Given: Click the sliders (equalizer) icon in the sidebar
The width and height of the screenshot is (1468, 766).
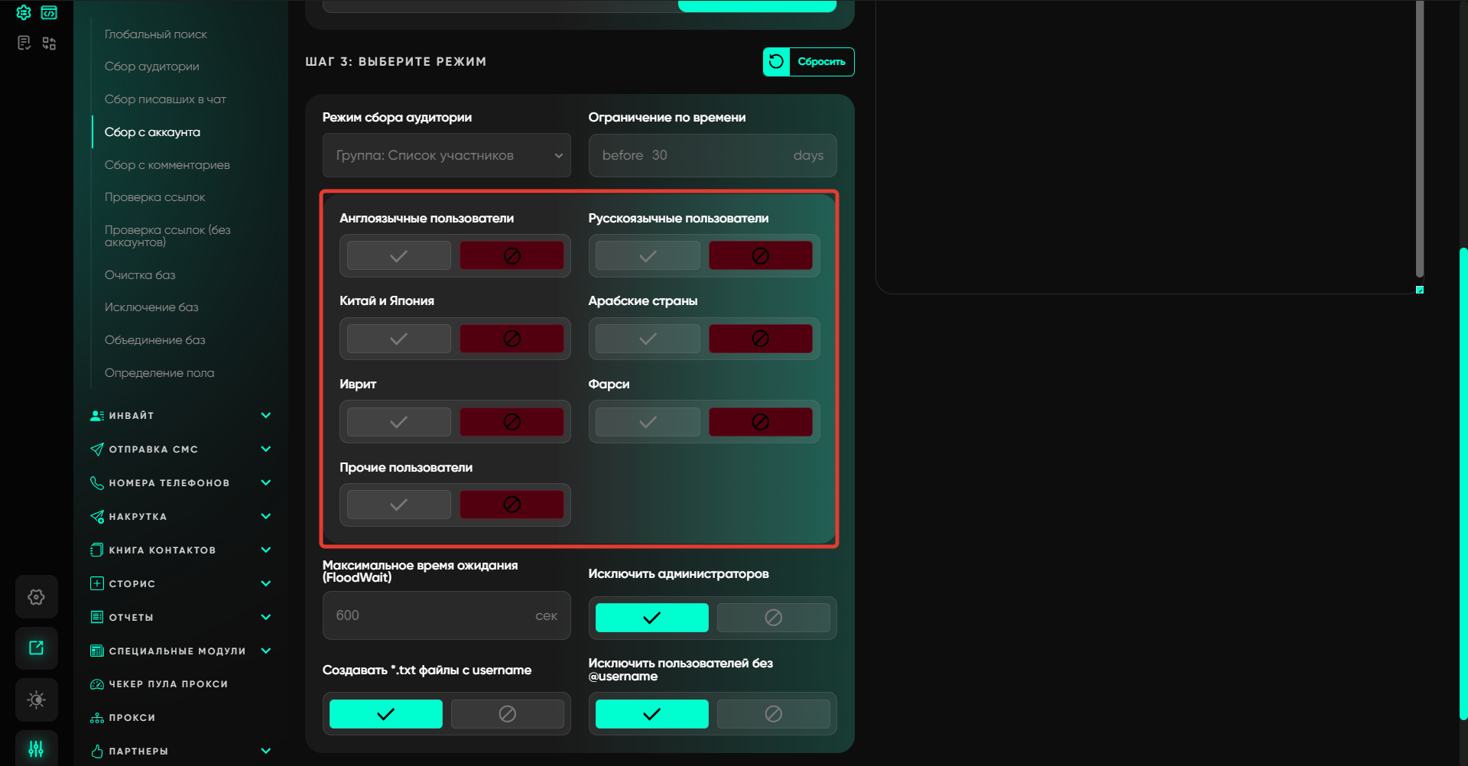Looking at the screenshot, I should (36, 749).
